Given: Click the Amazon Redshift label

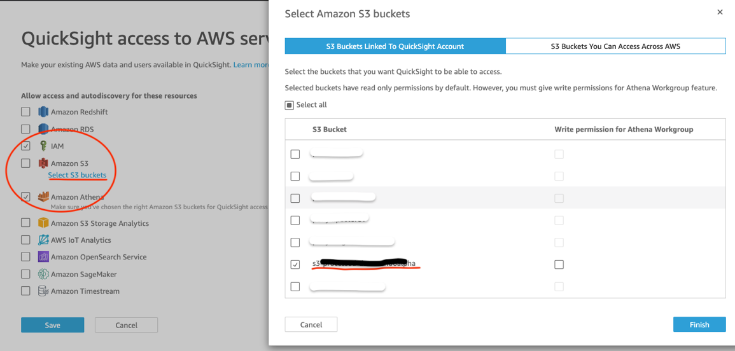Looking at the screenshot, I should coord(80,112).
